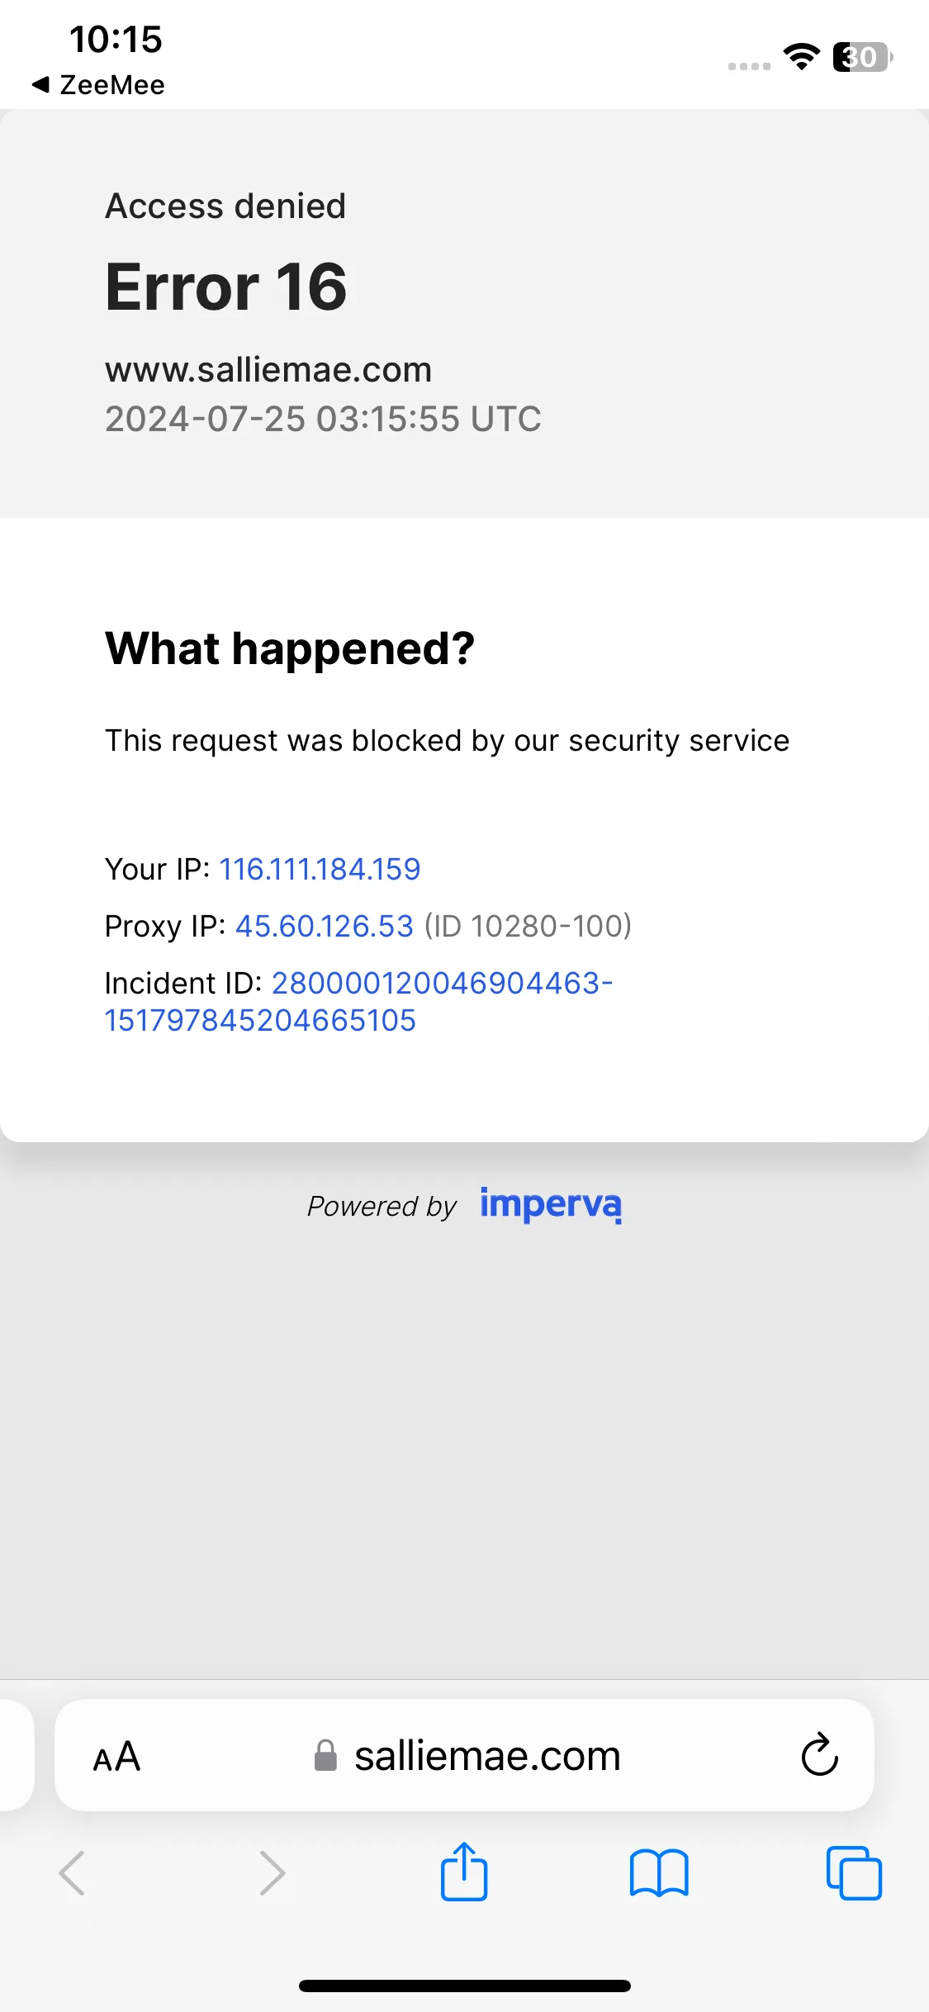Tap the reload page icon

pyautogui.click(x=819, y=1754)
